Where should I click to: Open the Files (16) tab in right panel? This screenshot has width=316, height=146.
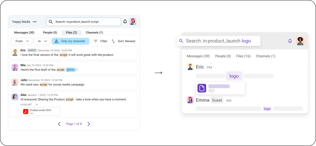(243, 56)
